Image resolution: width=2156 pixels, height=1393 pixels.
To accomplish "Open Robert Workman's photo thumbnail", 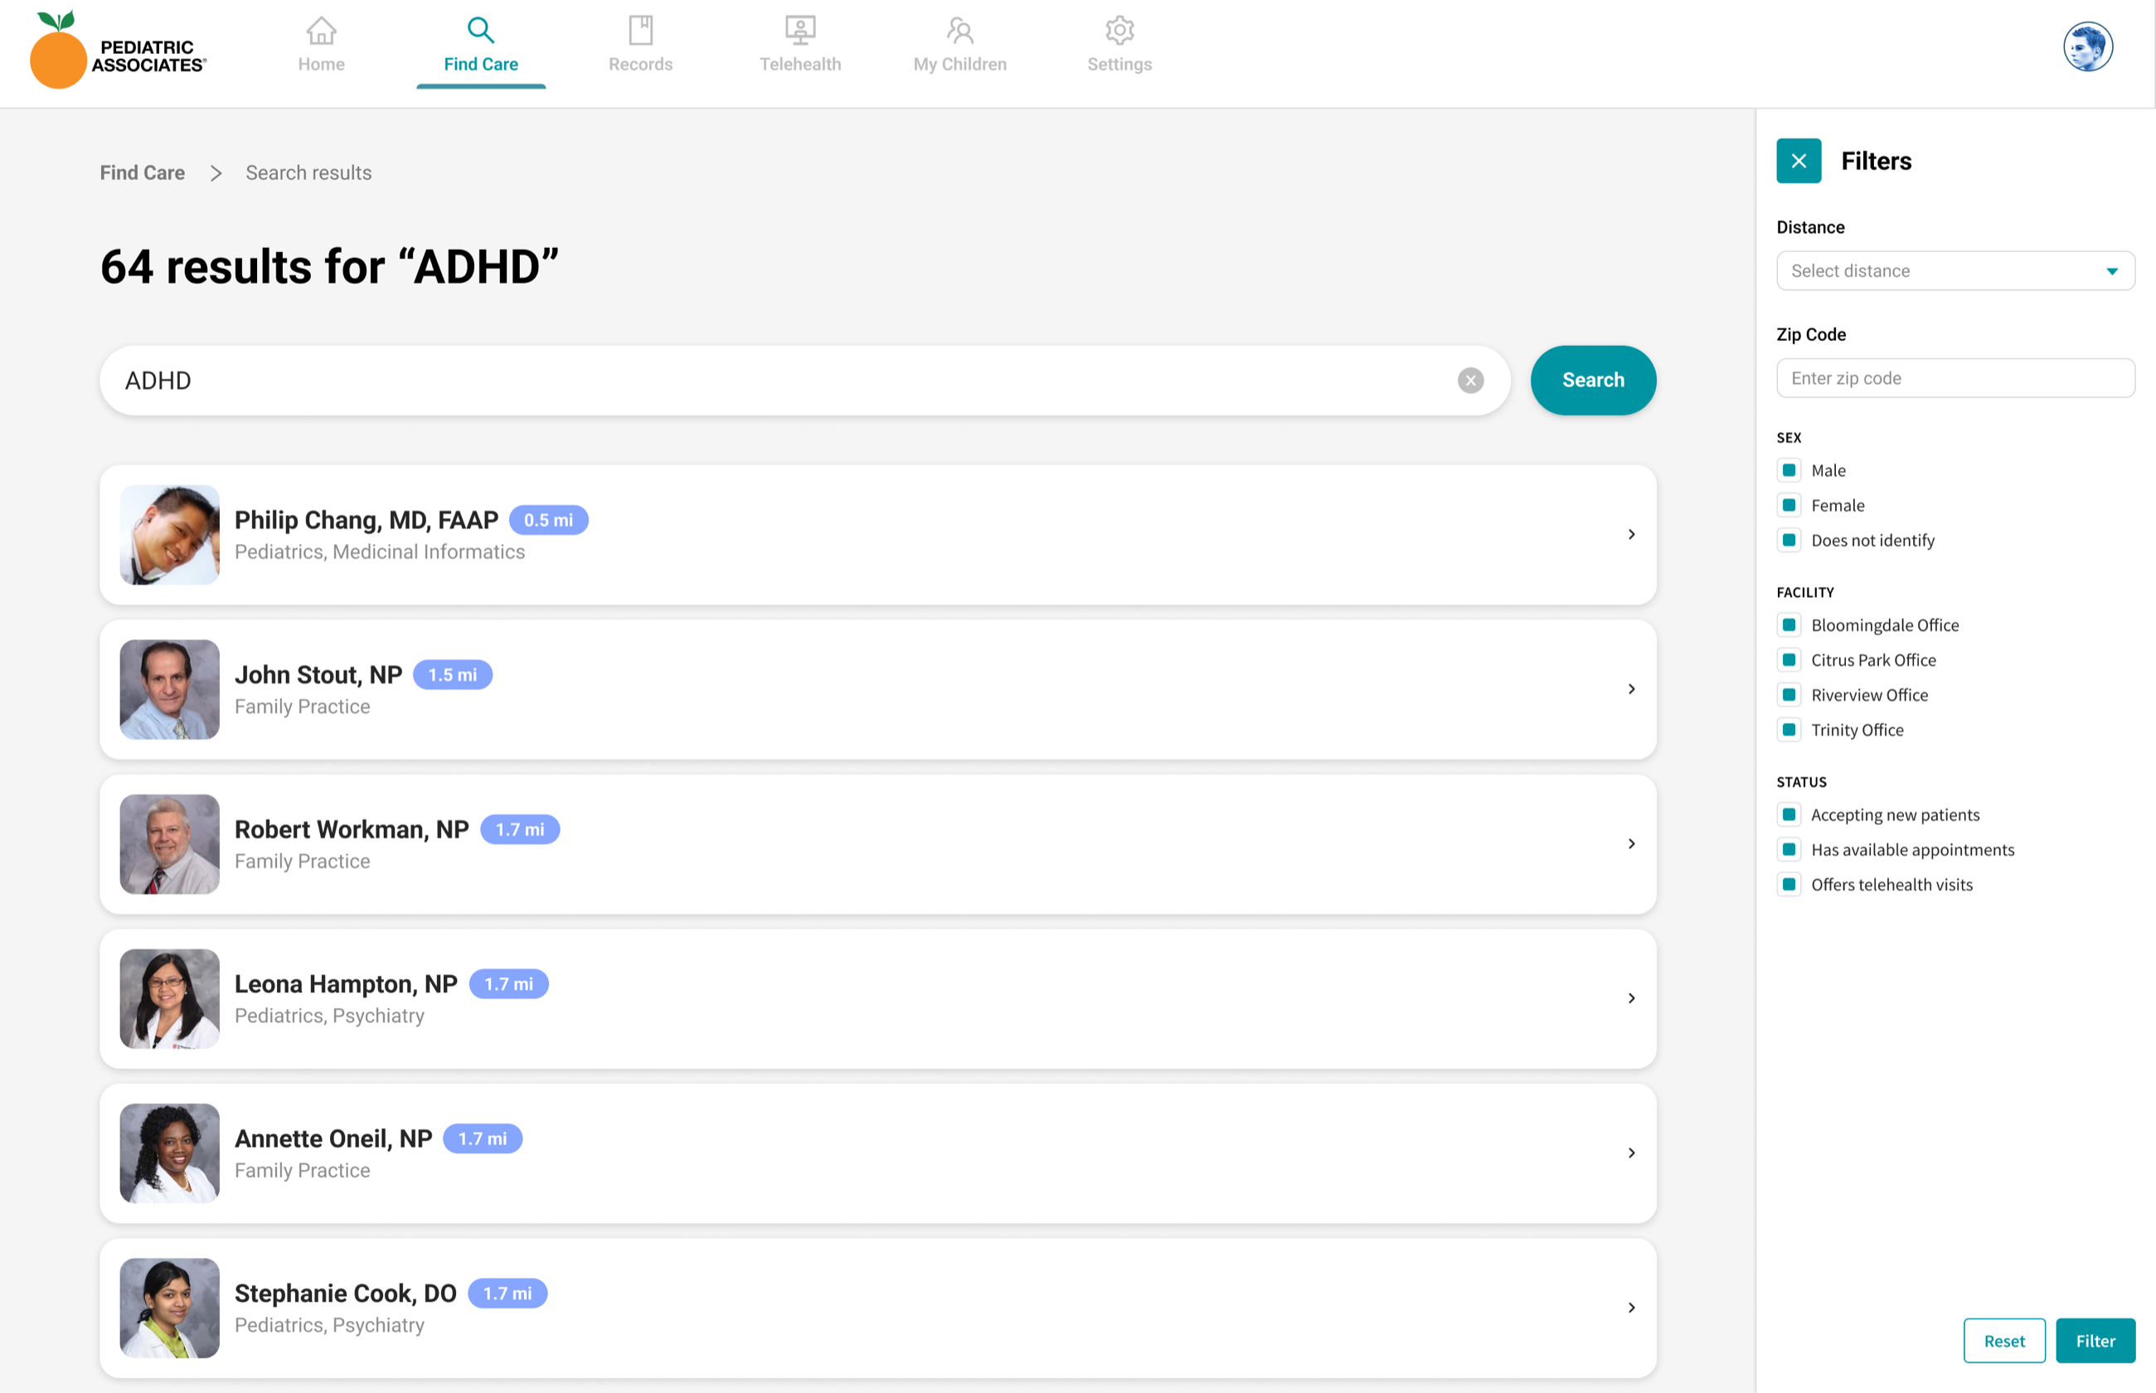I will tap(169, 844).
